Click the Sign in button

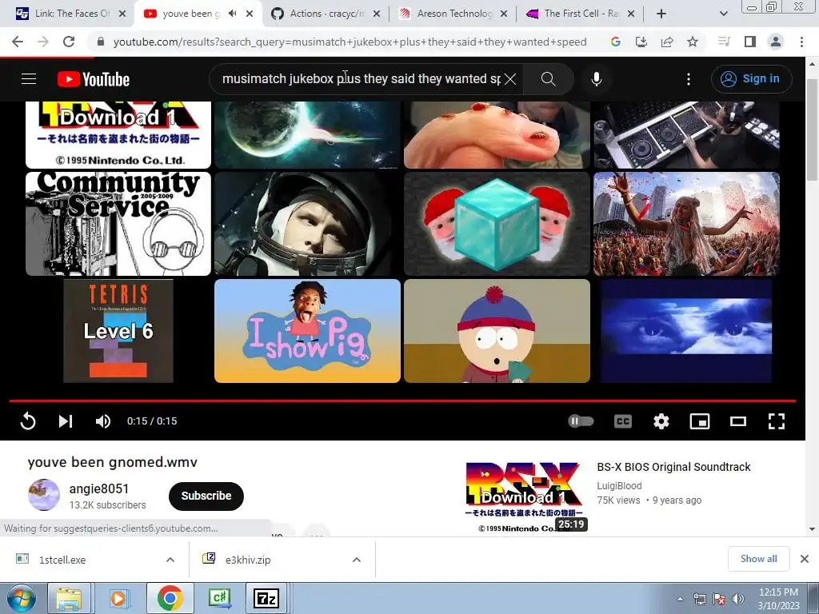pyautogui.click(x=751, y=79)
